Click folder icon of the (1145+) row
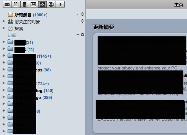The height and width of the screenshot is (135, 187). pyautogui.click(x=10, y=56)
